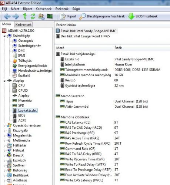Expand the Biztonság tree node

(4, 171)
